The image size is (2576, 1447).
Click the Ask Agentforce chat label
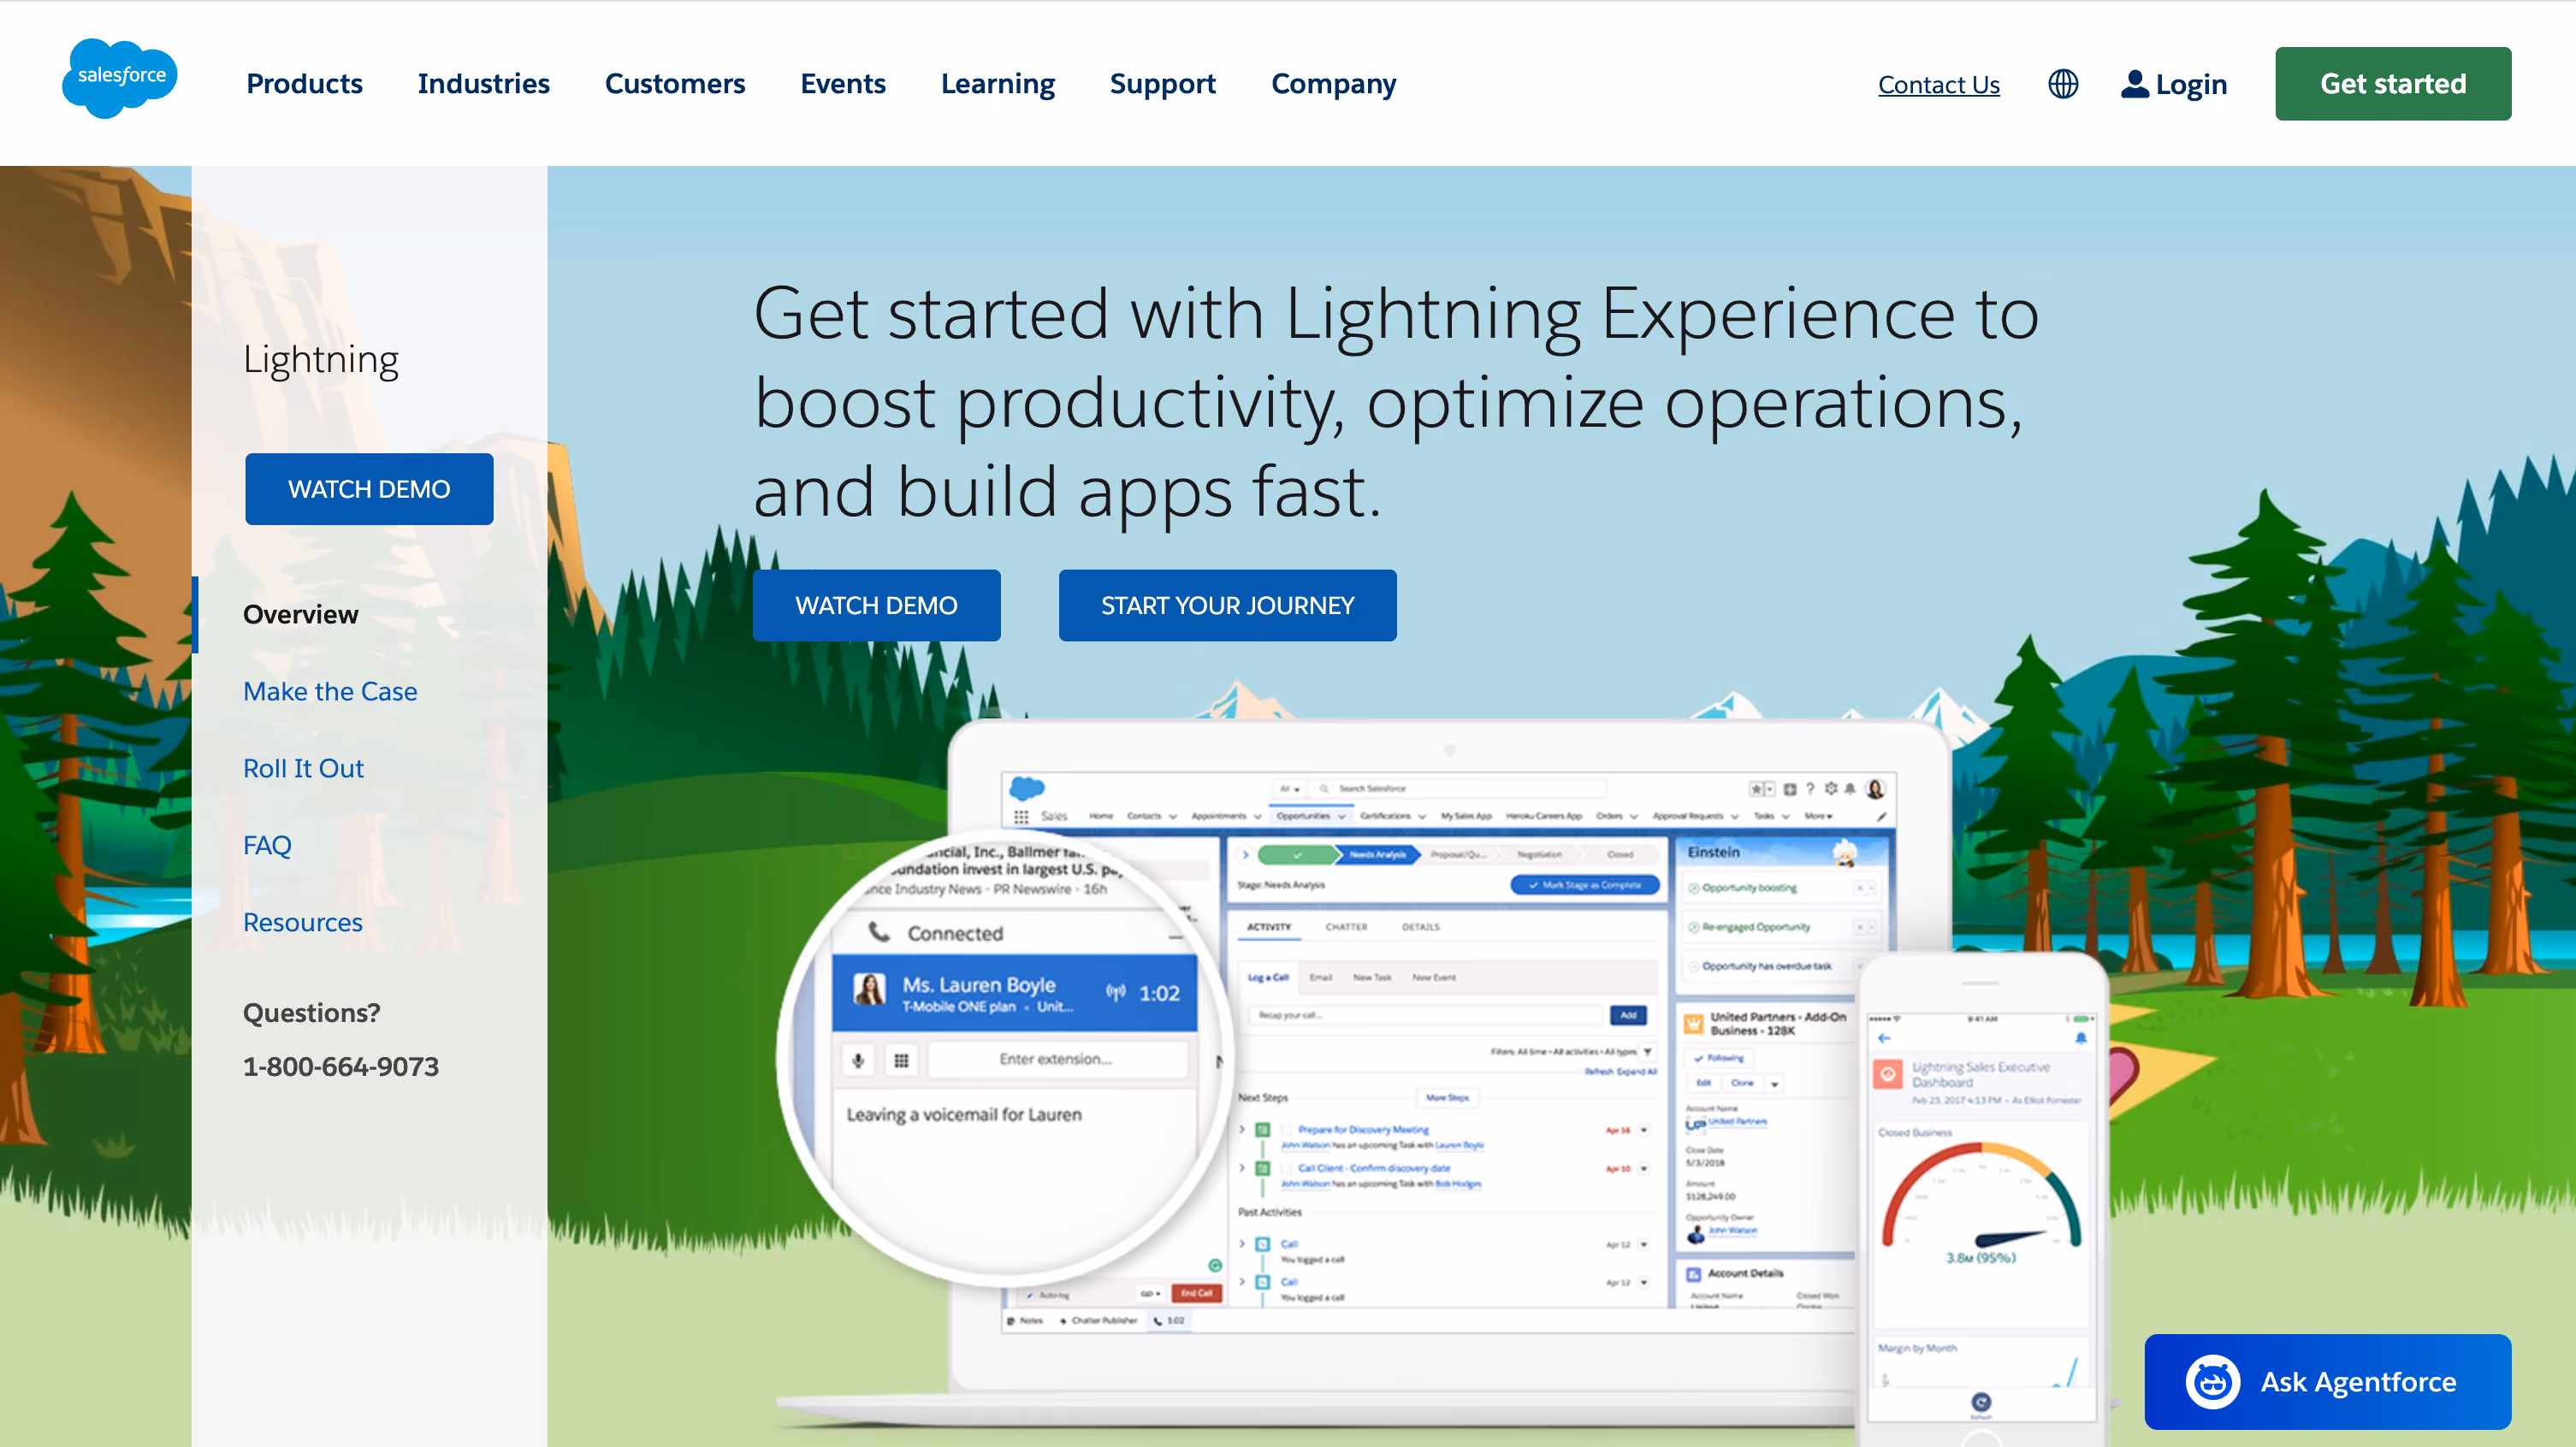pyautogui.click(x=2358, y=1382)
